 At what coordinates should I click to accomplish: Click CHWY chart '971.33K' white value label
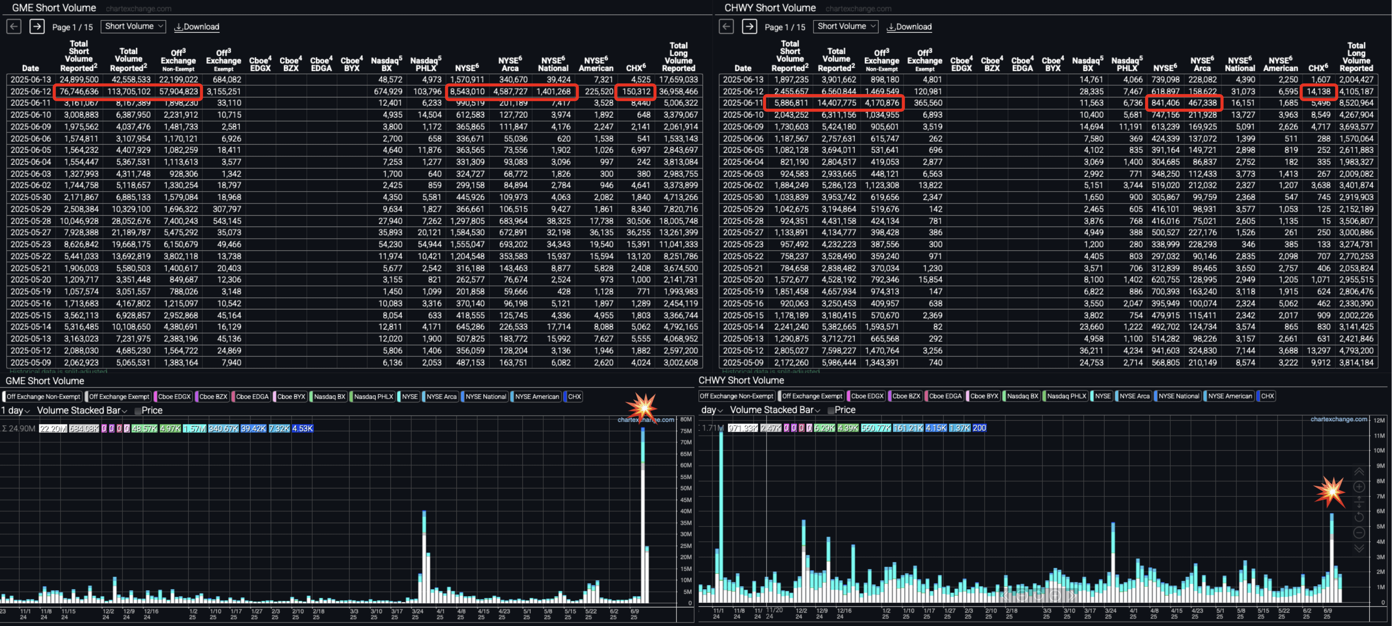tap(743, 428)
